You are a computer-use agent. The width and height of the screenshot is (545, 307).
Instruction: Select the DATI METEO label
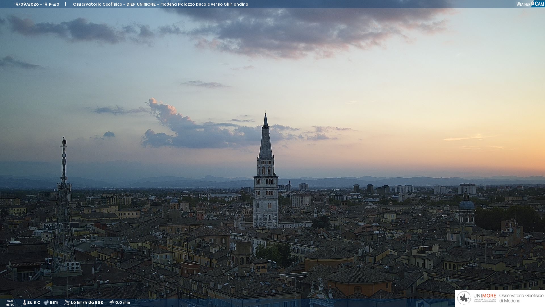[x=10, y=303]
